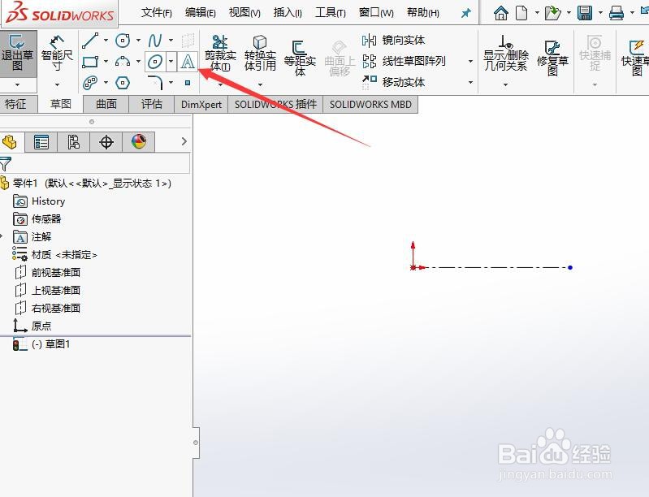Expand the manager tabs right chevron
The width and height of the screenshot is (649, 497).
tap(184, 141)
